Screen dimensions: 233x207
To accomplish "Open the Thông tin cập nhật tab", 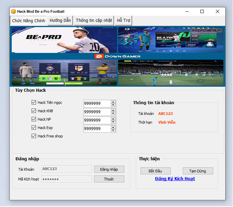I will (x=94, y=20).
